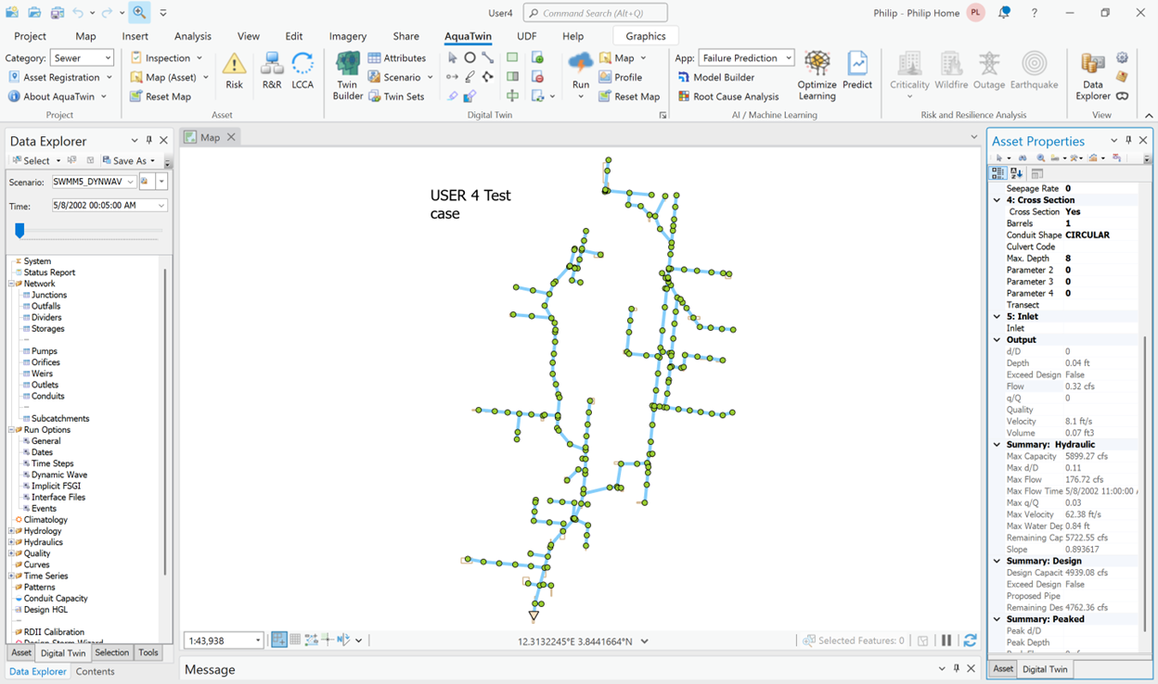Open the Scenario dropdown SWMM5_DYNWAV
The image size is (1158, 684).
(x=94, y=183)
